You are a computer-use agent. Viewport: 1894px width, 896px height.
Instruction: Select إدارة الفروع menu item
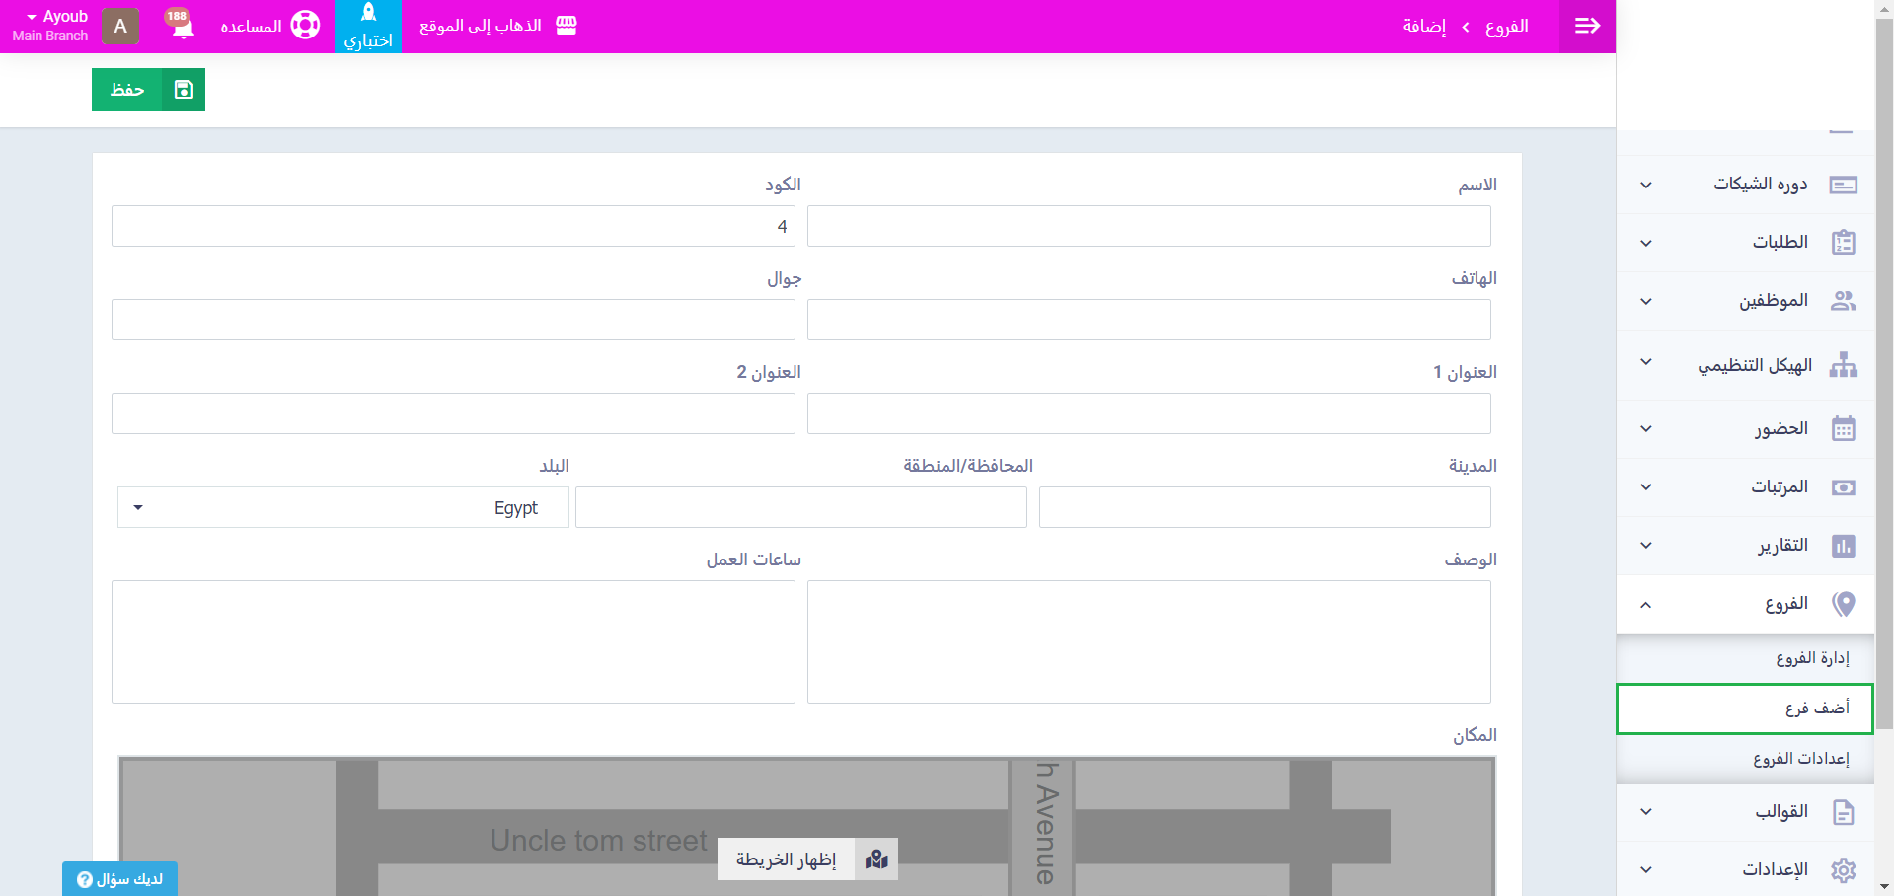(x=1812, y=658)
